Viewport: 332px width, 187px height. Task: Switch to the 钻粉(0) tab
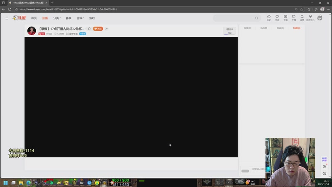(297, 28)
